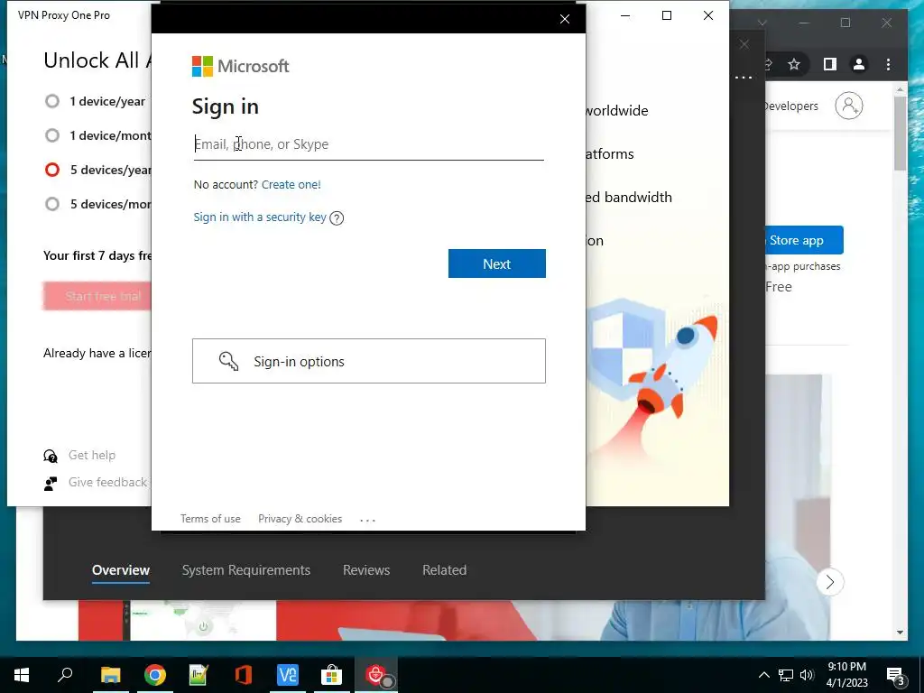Open the volume control in the system tray

click(807, 675)
